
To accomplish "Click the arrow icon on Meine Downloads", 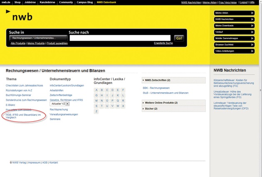I will point(252,26).
